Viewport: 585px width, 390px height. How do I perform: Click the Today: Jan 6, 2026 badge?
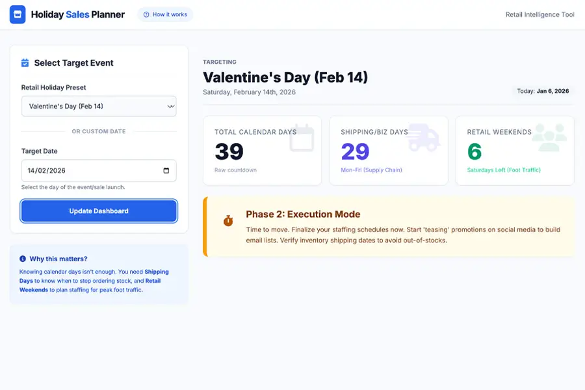[x=543, y=91]
